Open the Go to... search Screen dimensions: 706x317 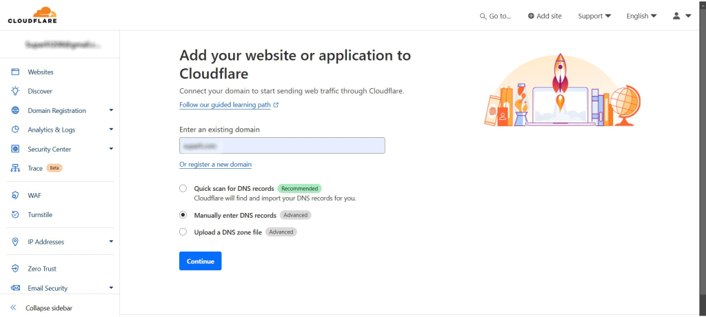tap(495, 16)
